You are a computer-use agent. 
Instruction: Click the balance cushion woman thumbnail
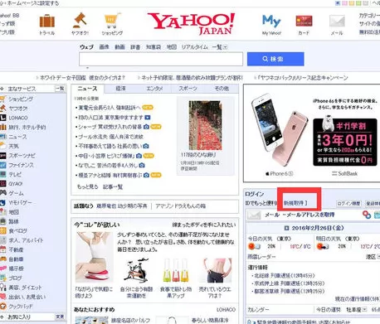click(94, 258)
